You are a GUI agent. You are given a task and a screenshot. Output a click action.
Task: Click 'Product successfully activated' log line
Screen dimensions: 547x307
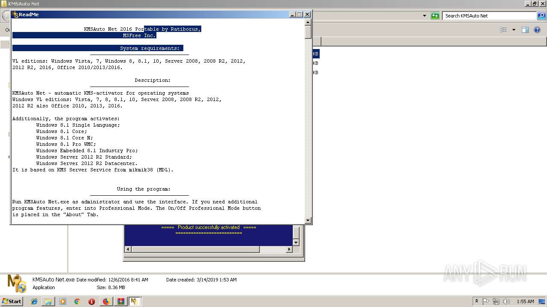[x=209, y=227]
